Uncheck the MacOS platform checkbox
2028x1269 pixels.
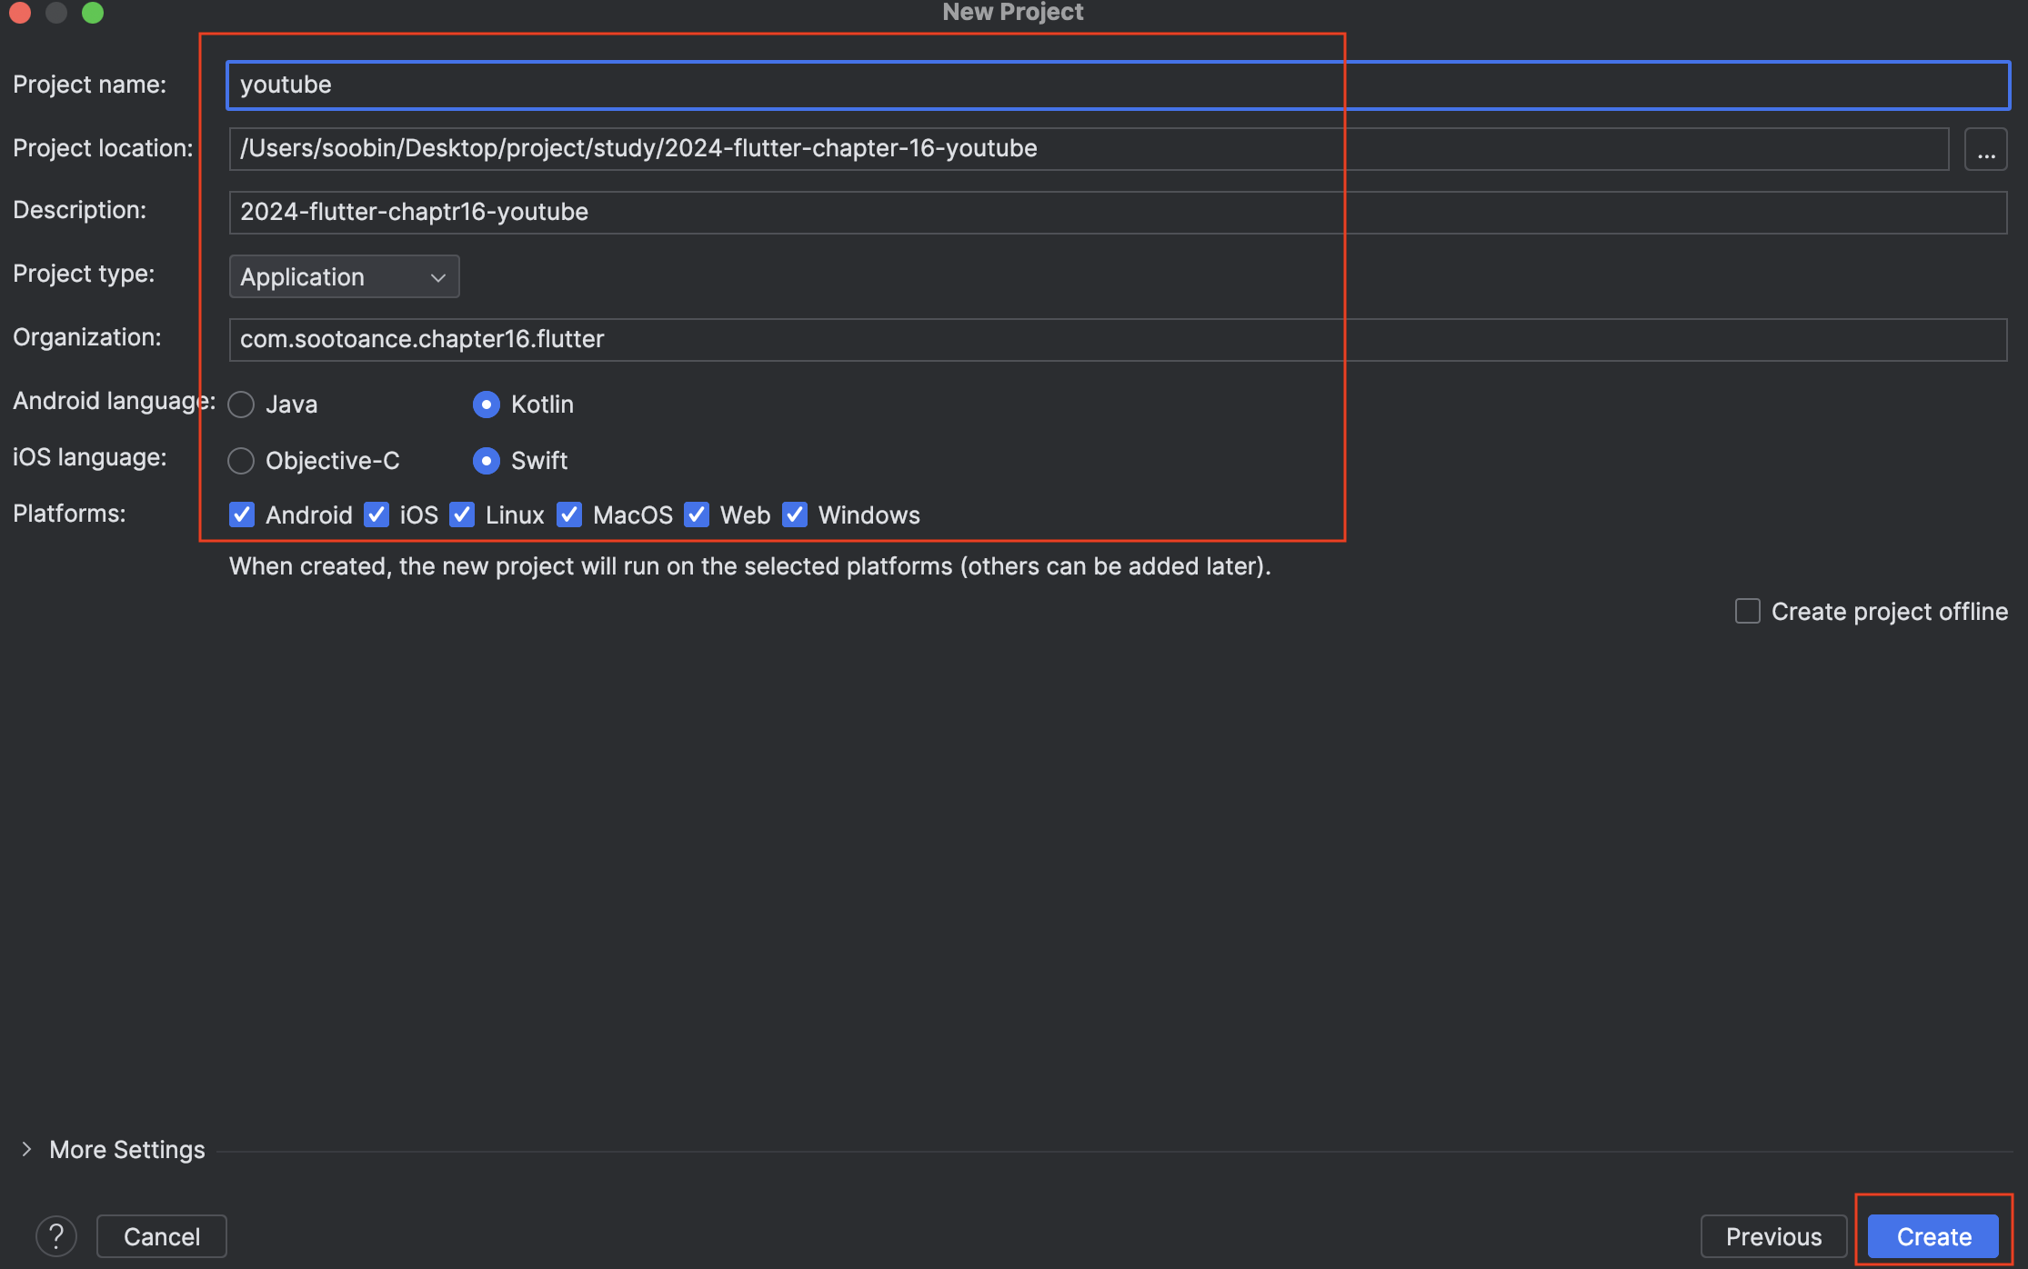click(569, 515)
